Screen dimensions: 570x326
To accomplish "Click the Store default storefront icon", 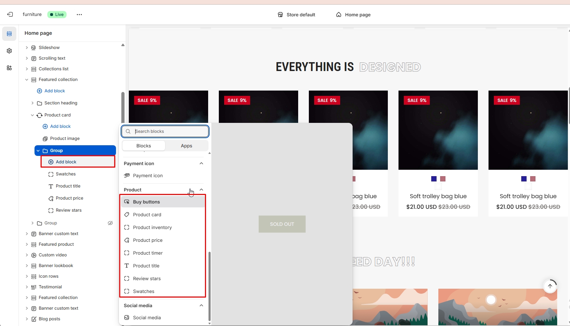I will (280, 15).
